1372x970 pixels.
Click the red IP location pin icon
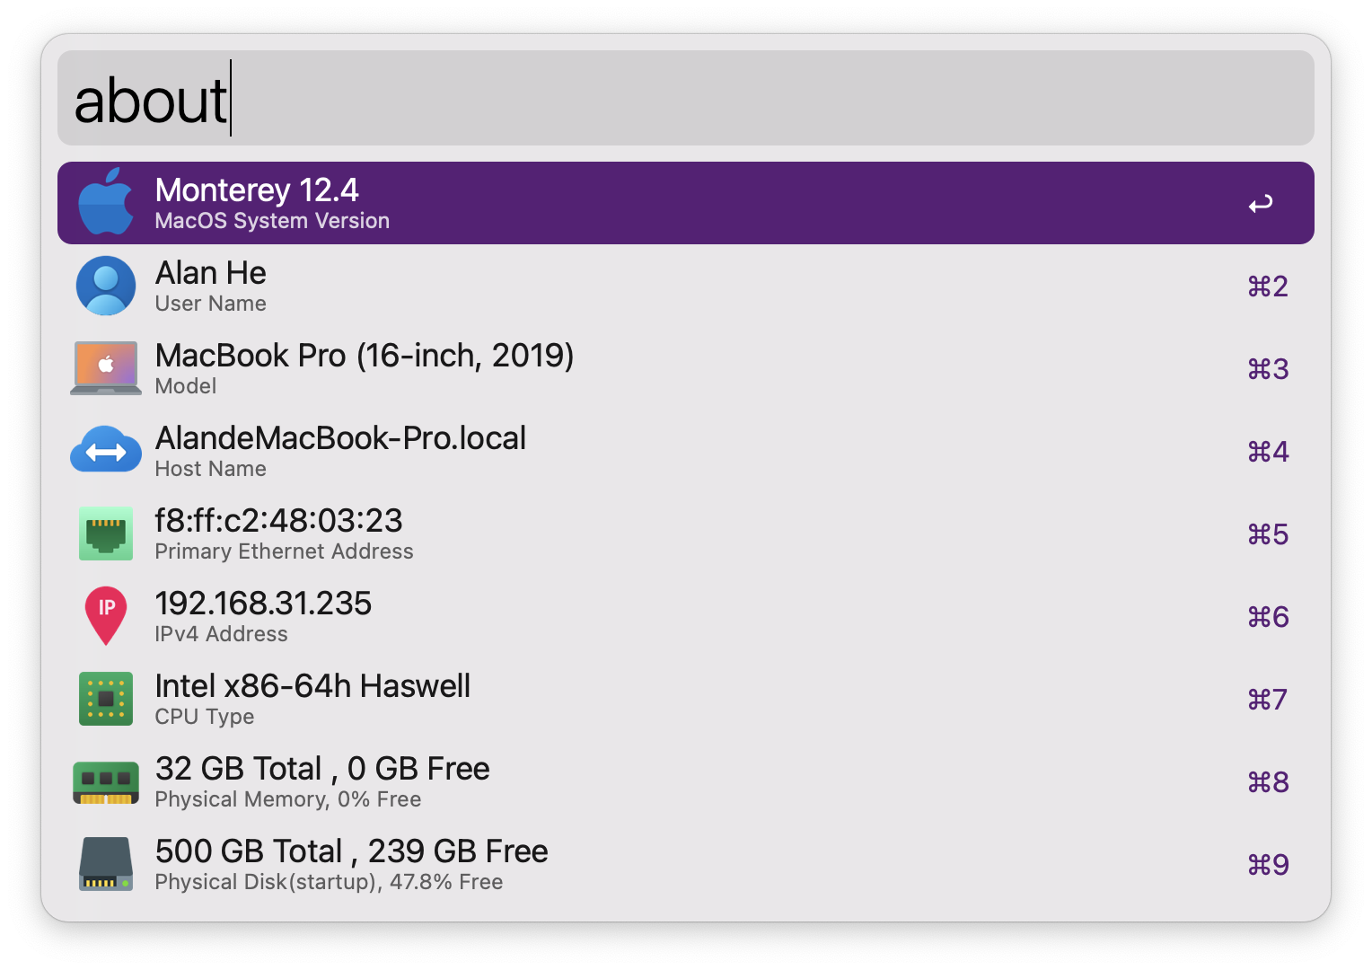(106, 616)
